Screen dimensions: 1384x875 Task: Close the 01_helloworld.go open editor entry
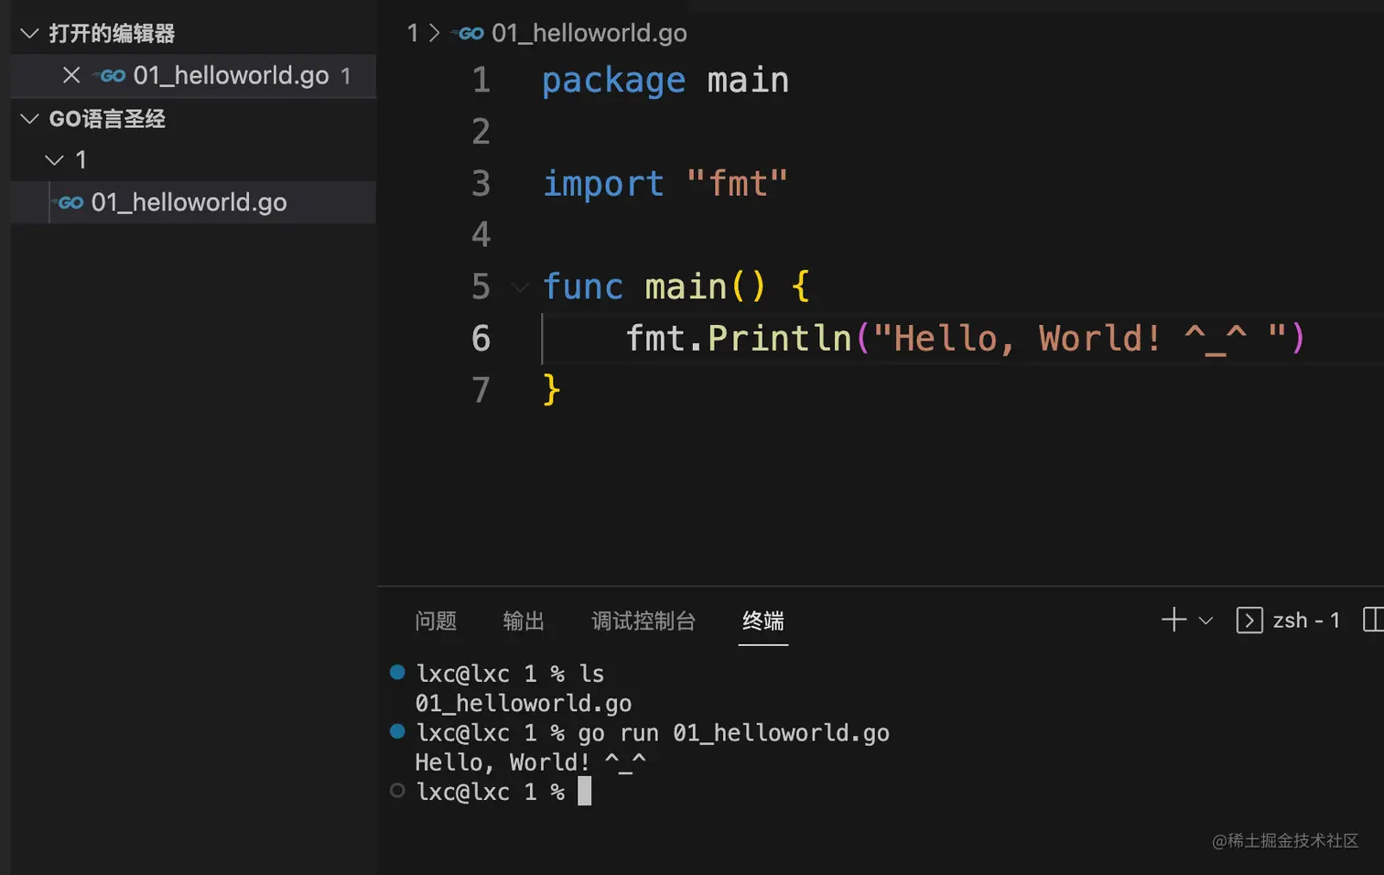71,75
